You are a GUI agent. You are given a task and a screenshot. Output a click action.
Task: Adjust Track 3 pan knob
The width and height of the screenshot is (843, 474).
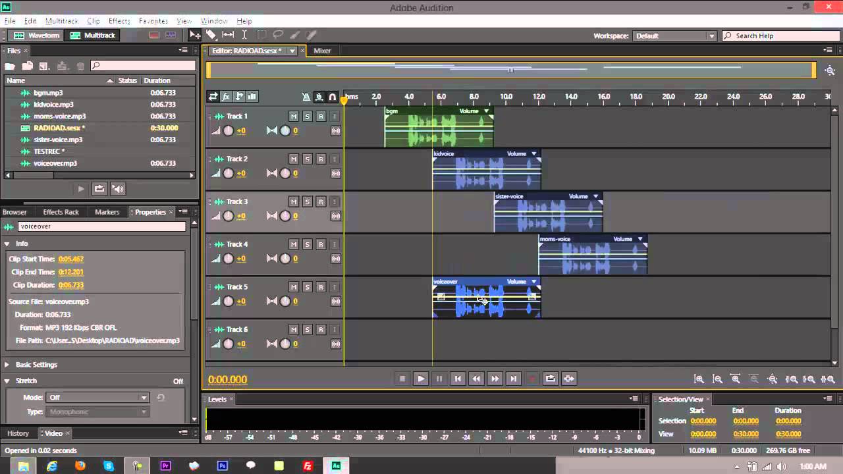(x=285, y=216)
